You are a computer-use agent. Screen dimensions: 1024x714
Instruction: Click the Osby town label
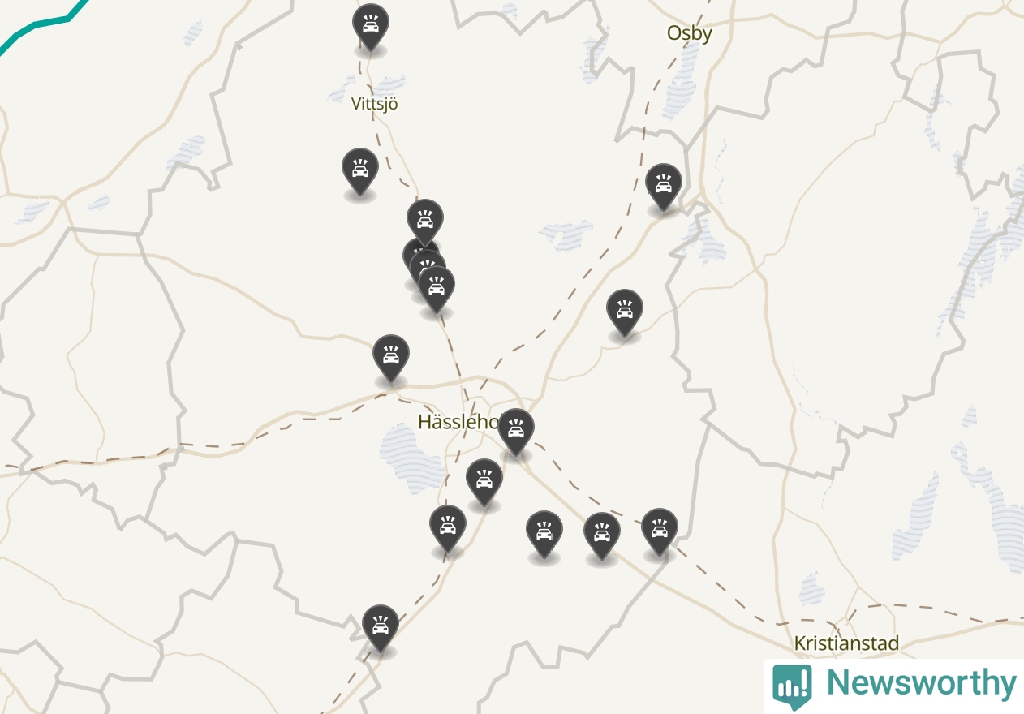coord(690,33)
